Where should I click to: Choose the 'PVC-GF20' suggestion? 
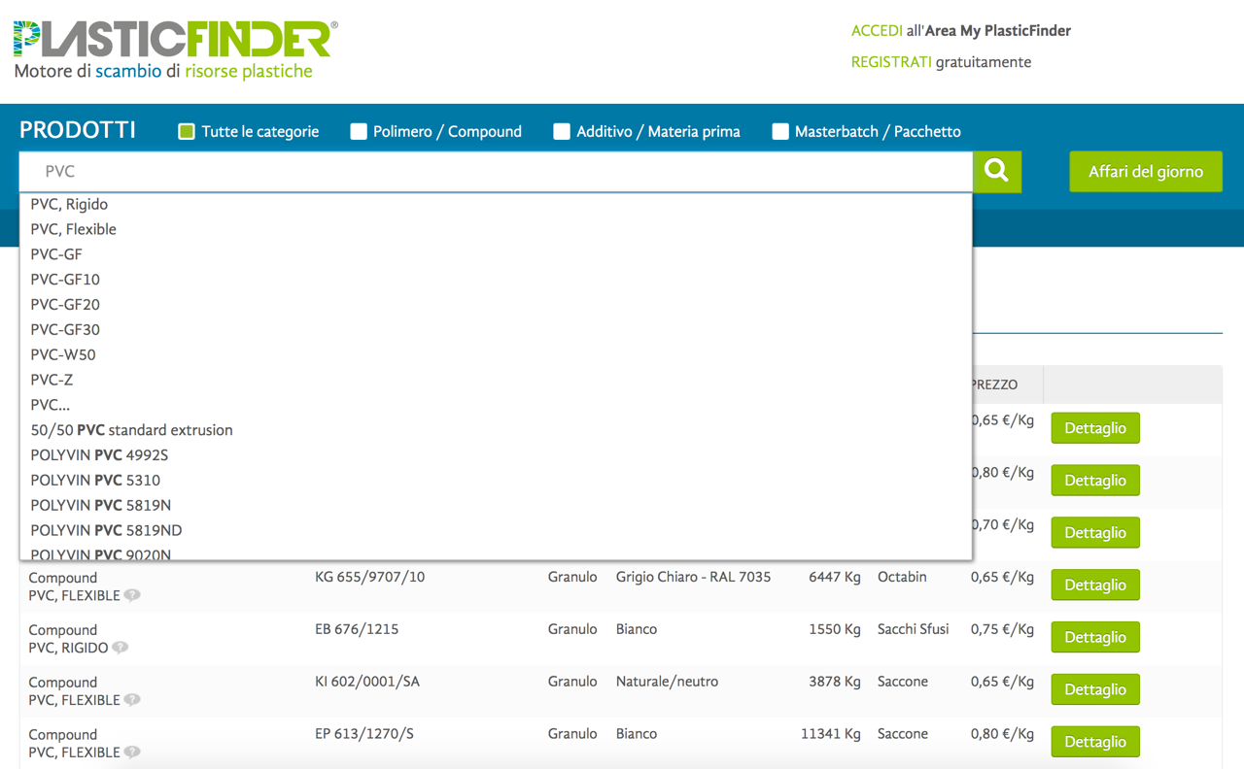(496, 305)
